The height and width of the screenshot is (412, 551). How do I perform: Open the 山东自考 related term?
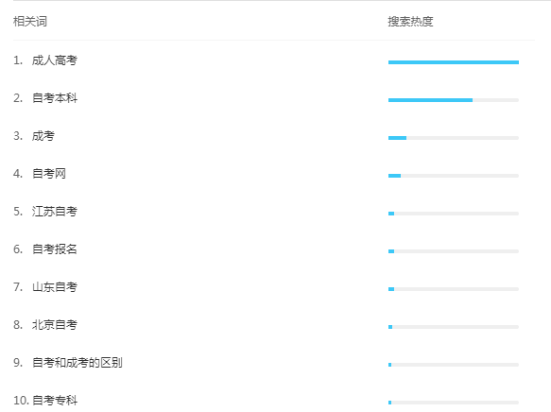coord(55,287)
